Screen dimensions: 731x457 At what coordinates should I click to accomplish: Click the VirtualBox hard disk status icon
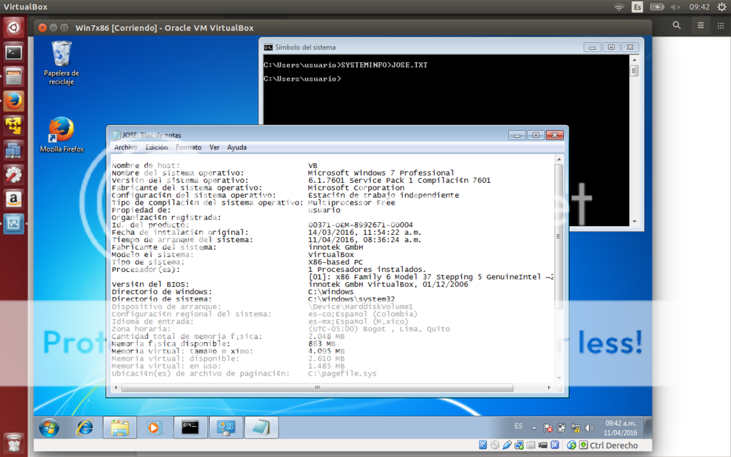(x=483, y=446)
